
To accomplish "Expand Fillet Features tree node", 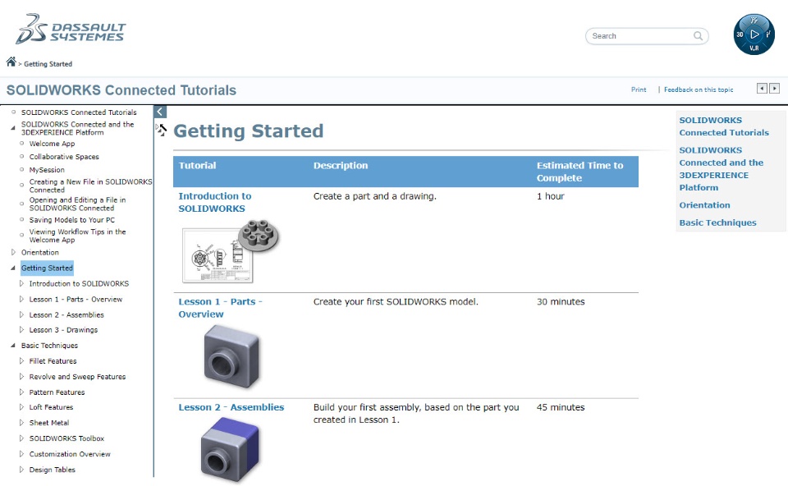I will point(21,361).
